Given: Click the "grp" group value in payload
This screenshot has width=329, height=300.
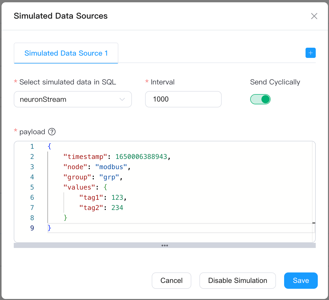Looking at the screenshot, I should coord(109,177).
